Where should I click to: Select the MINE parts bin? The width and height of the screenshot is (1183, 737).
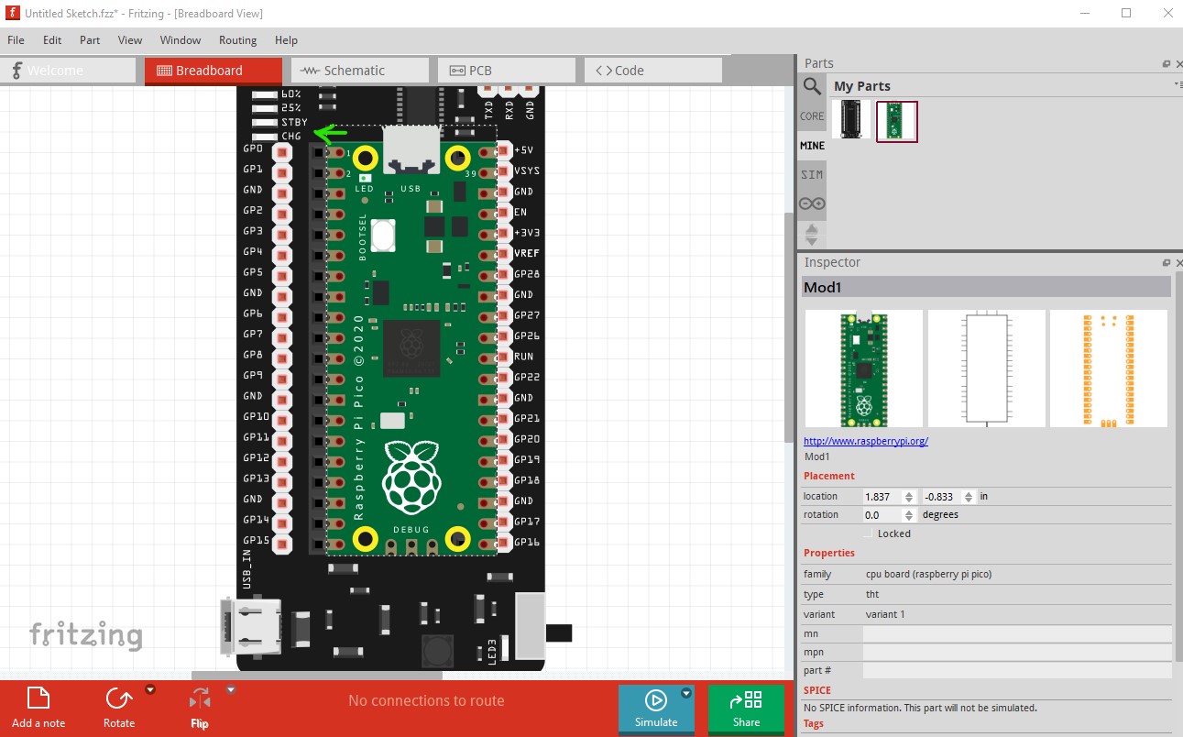[812, 146]
